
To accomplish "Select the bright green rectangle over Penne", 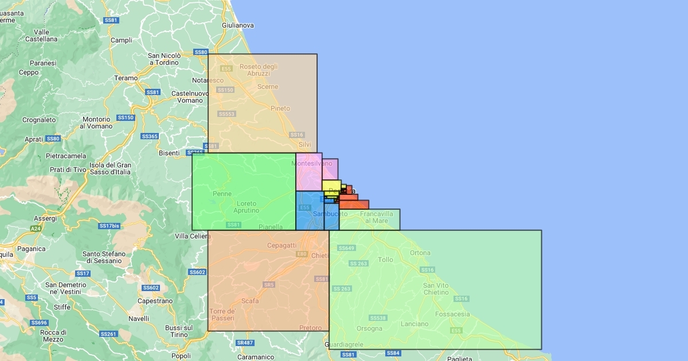I will (244, 191).
